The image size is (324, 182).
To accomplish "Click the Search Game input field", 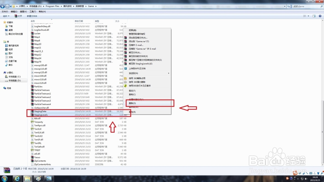I will click(307, 6).
